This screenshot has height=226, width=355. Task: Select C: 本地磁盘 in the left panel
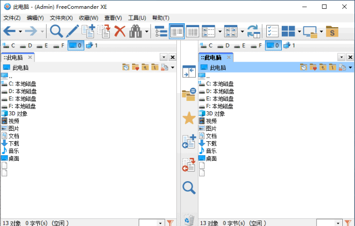(x=18, y=84)
